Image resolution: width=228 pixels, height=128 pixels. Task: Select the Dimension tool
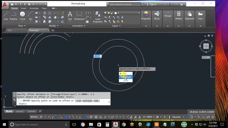(79, 16)
